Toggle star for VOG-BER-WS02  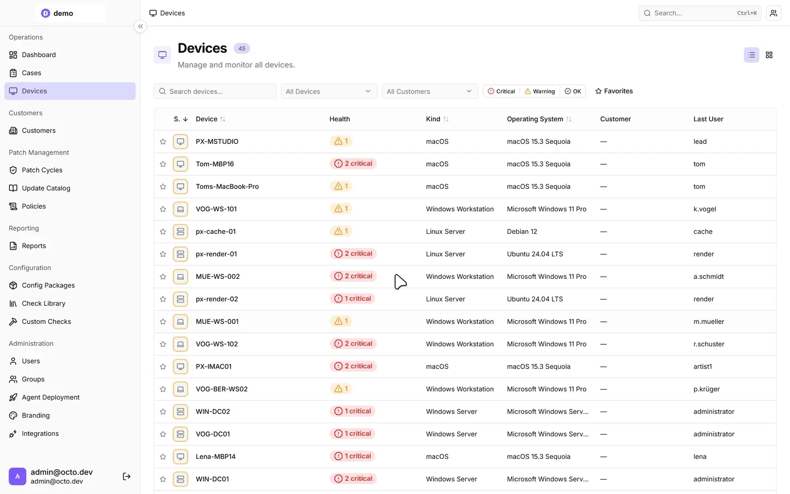[x=163, y=389]
